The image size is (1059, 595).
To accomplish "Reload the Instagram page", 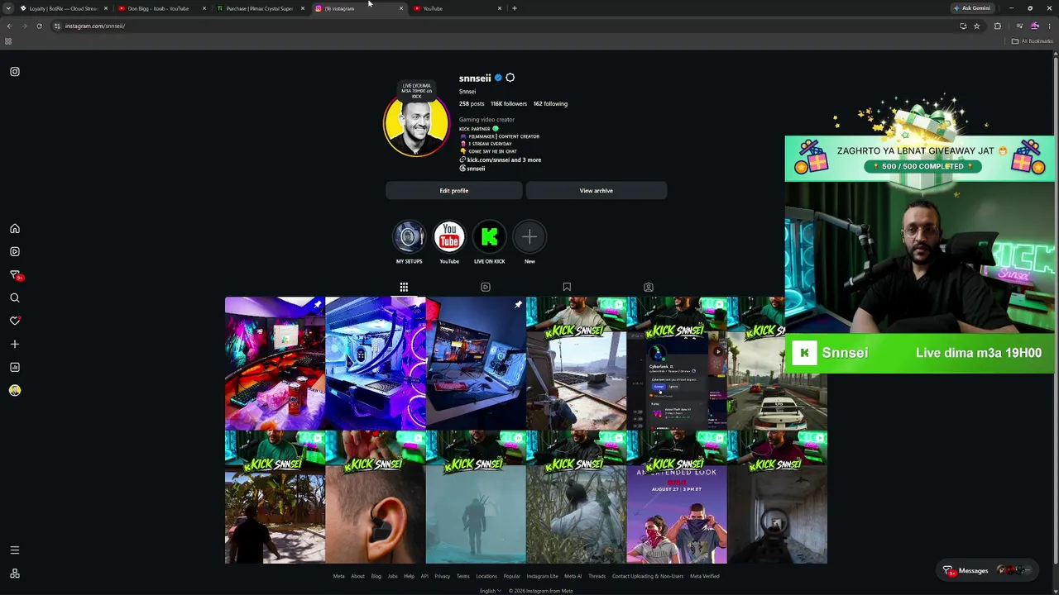I will click(x=39, y=26).
